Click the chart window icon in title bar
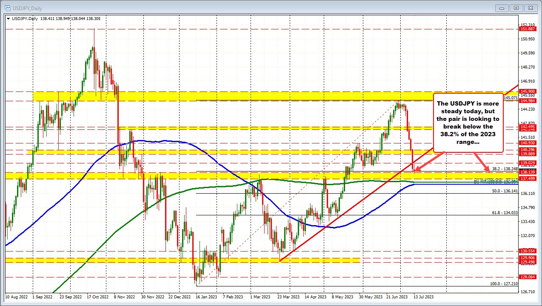Viewport: 542px width, 306px height. (7, 8)
